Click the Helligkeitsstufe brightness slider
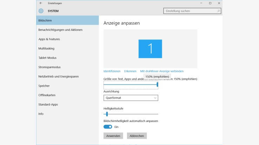The width and height of the screenshot is (259, 145). 131,114
